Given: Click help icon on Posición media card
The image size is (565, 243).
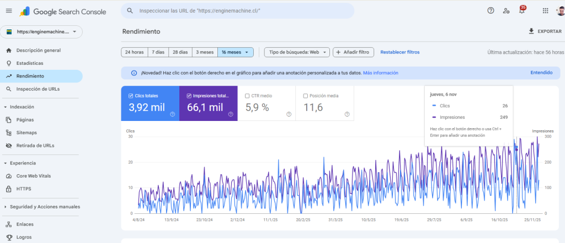Looking at the screenshot, I should click(347, 114).
